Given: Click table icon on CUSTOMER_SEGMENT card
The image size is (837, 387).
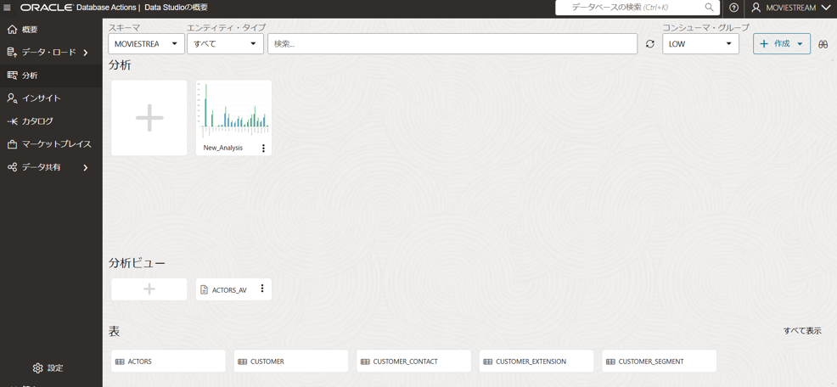Looking at the screenshot, I should coord(610,362).
